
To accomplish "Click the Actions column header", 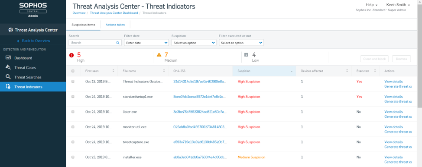I will 389,71.
